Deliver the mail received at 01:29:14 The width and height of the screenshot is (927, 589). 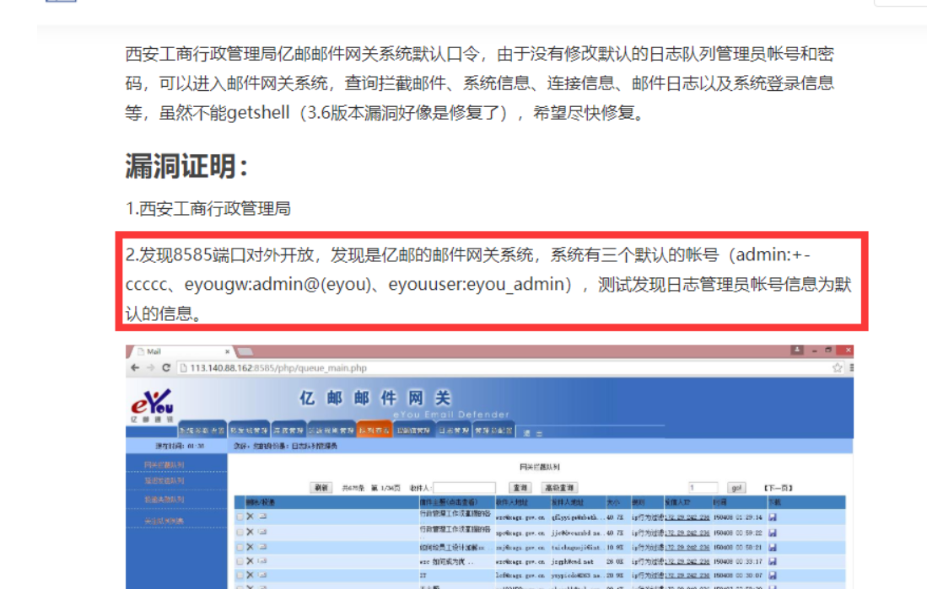click(262, 517)
